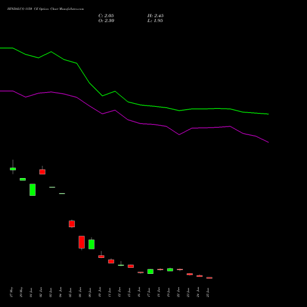
Task: Select the tall green candle above 01 Jun
Action: click(33, 190)
